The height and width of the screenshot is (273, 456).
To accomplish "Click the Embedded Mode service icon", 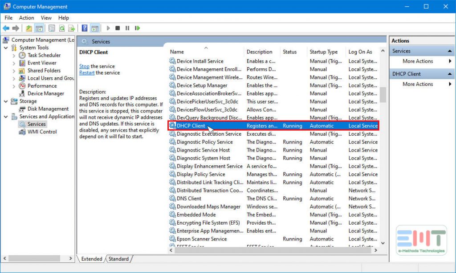I will click(172, 215).
